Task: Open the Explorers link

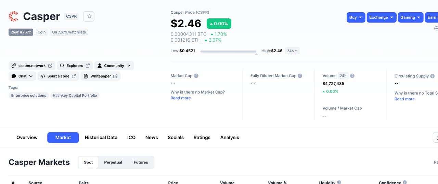Action: coord(75,66)
